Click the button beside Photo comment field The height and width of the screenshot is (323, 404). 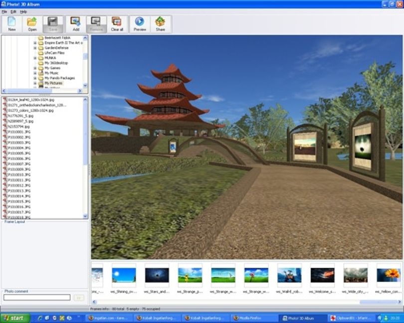click(x=79, y=298)
